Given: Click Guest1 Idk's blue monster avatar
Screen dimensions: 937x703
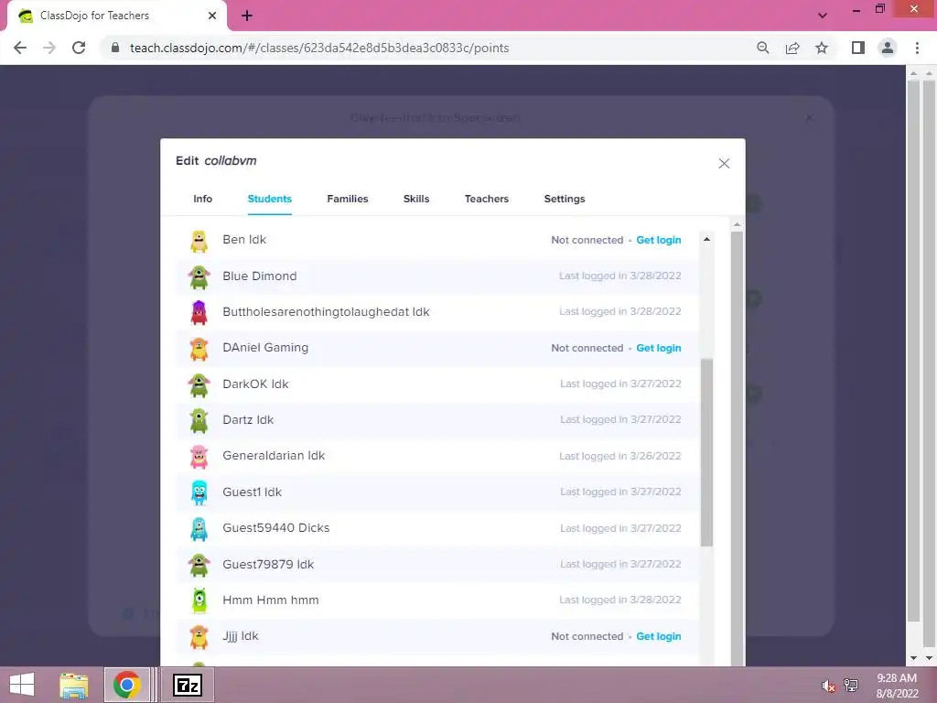Looking at the screenshot, I should tap(199, 492).
